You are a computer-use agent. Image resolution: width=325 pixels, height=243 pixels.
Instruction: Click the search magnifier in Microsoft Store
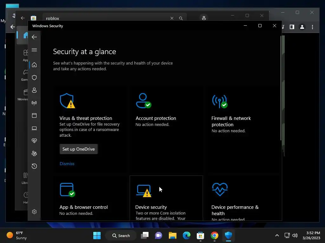tap(181, 18)
